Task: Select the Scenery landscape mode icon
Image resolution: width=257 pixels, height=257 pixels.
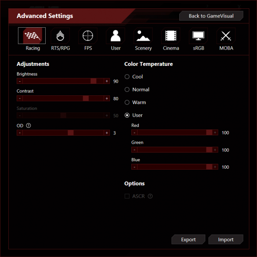Action: coord(143,36)
